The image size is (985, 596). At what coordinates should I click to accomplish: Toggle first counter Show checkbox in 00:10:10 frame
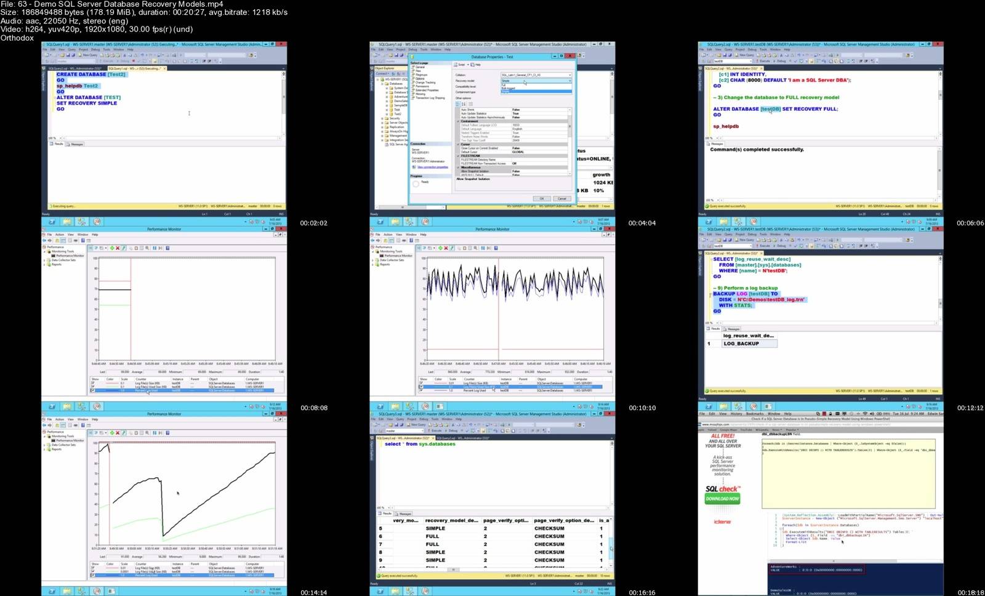coord(421,383)
